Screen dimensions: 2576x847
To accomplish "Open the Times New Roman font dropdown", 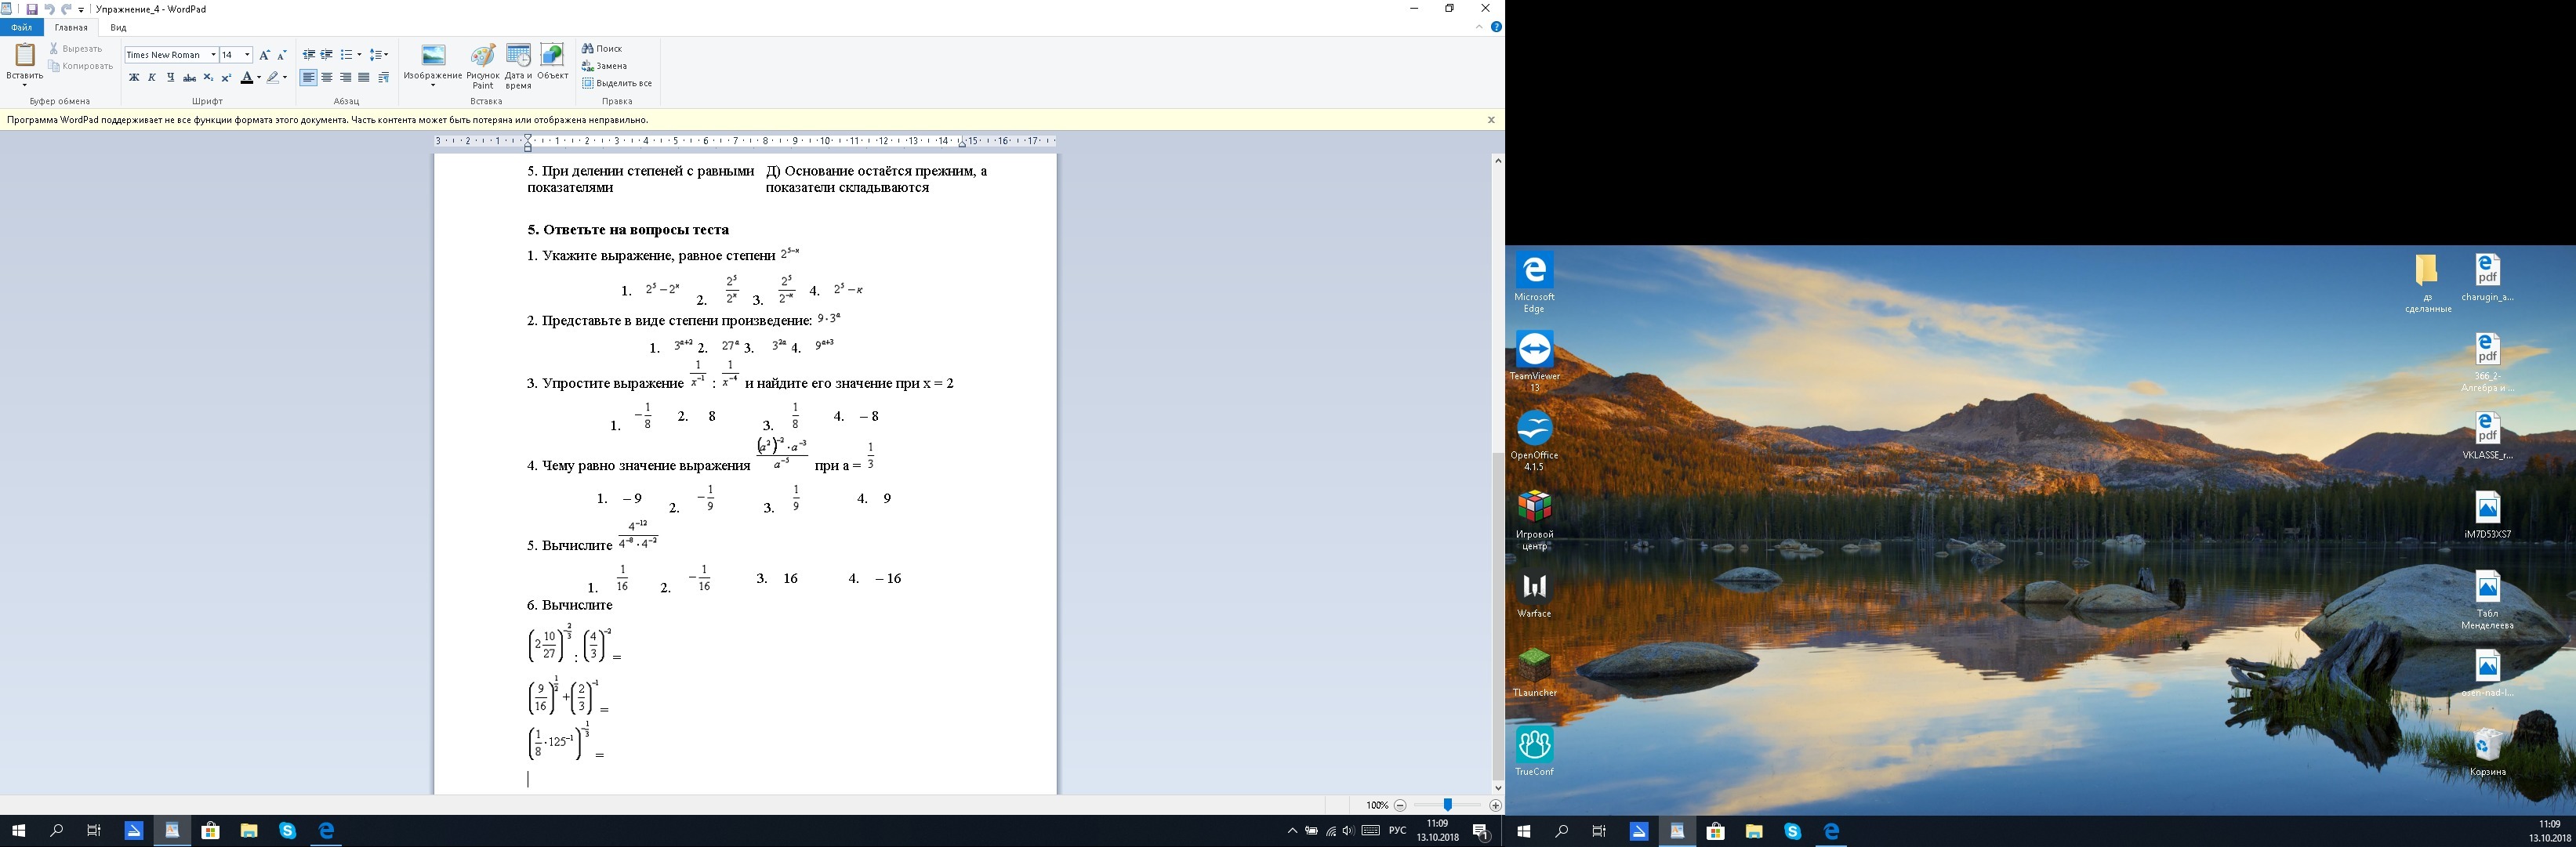I will pos(213,55).
